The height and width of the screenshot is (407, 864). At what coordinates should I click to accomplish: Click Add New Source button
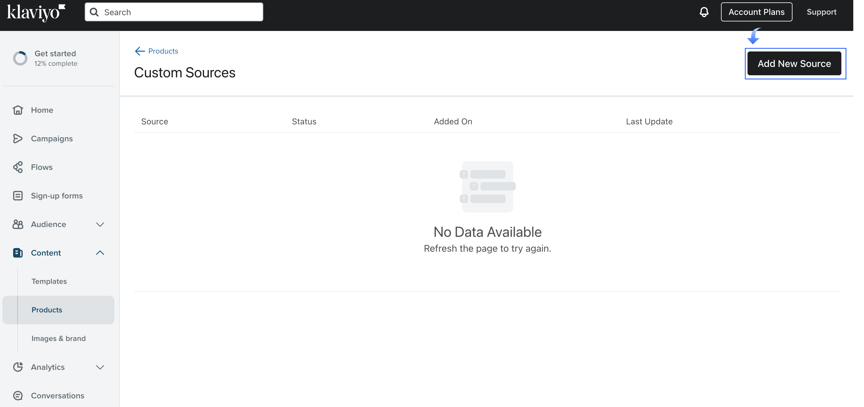coord(794,63)
